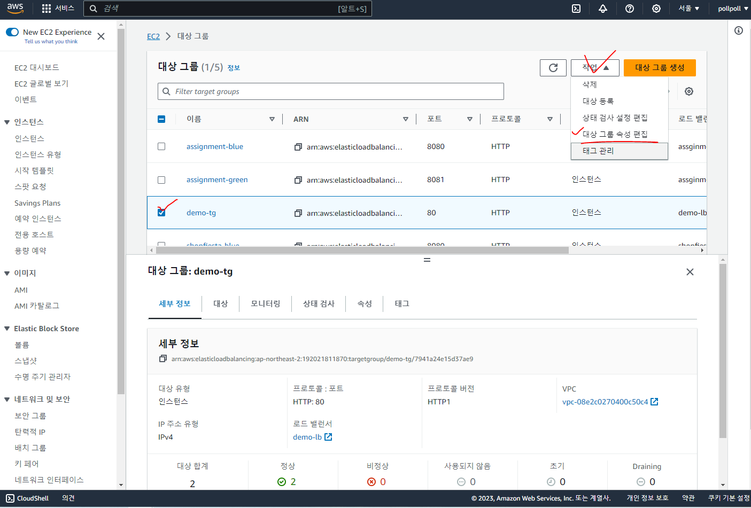751x508 pixels.
Task: Click the top AWS search field
Action: (227, 9)
